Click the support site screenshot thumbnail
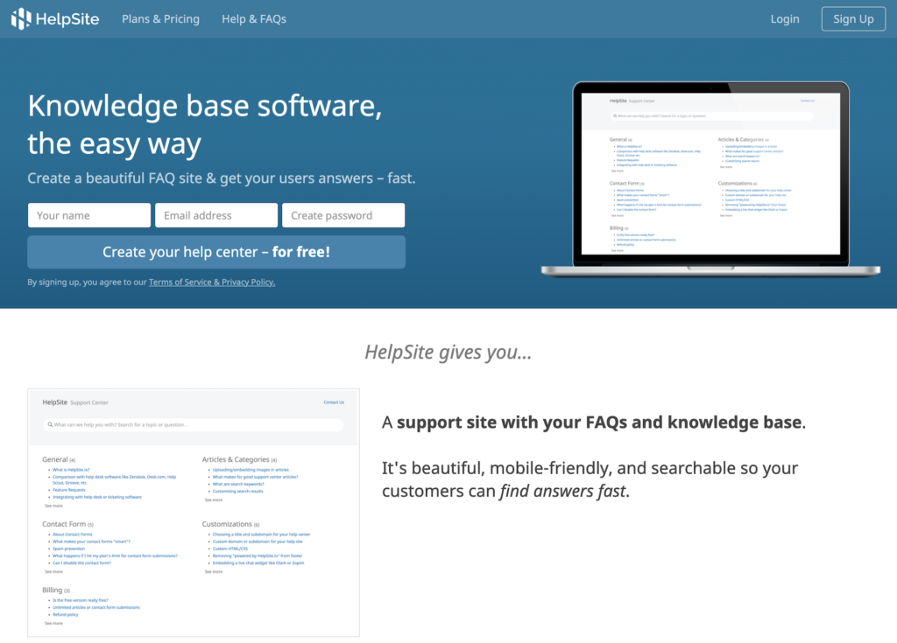 coord(194,513)
